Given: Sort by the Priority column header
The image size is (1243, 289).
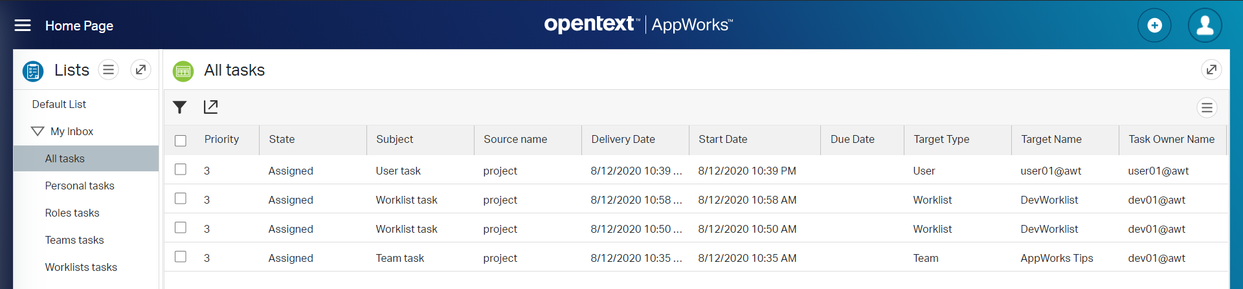Looking at the screenshot, I should pos(221,140).
